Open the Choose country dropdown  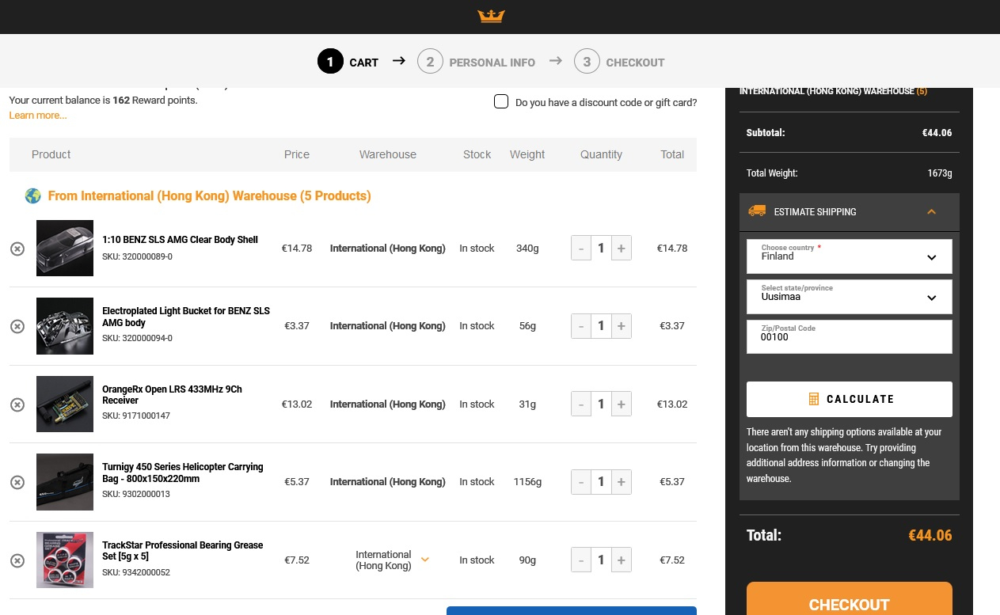tap(849, 256)
